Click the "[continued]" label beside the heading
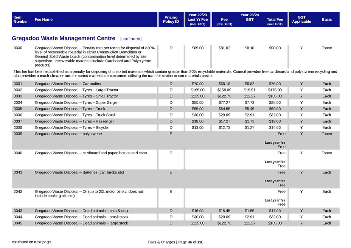The width and height of the screenshot is (351, 248). pos(131,39)
